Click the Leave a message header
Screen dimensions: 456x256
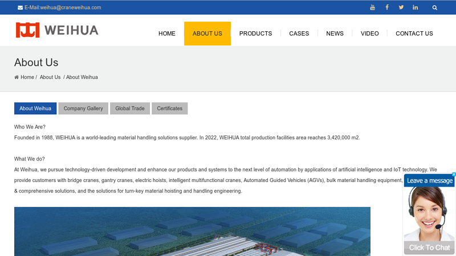429,180
